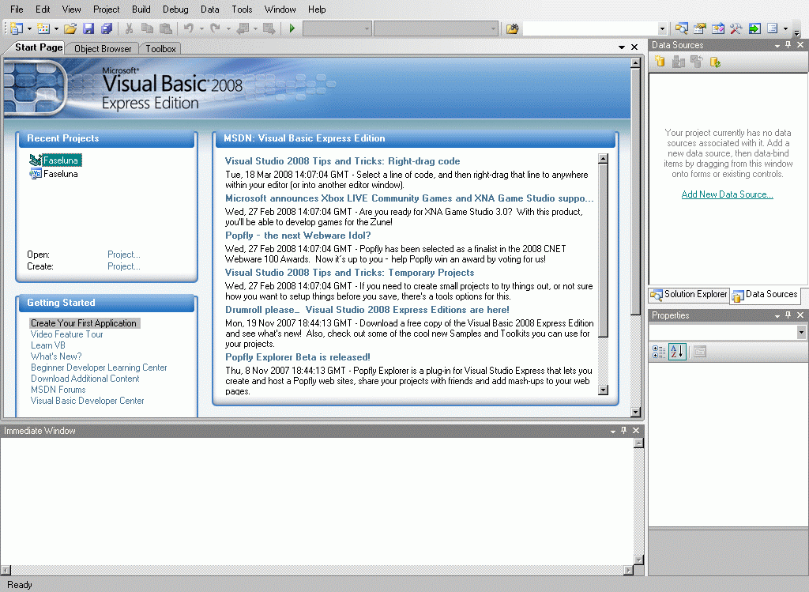Start debugging with the green play icon
Image resolution: width=809 pixels, height=592 pixels.
[x=292, y=29]
